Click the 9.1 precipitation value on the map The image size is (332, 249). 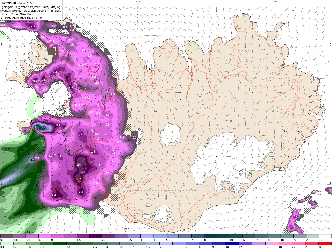coord(44,128)
